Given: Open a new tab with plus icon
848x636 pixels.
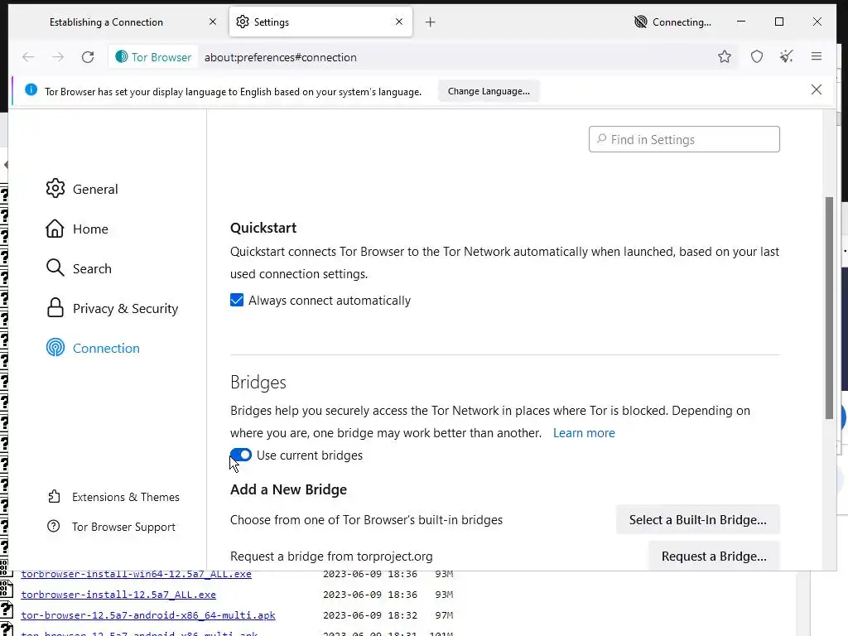Looking at the screenshot, I should click(430, 22).
